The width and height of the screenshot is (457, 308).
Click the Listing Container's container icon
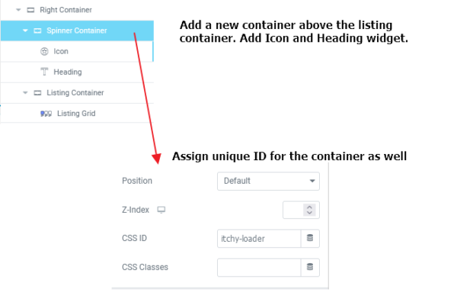coord(37,93)
